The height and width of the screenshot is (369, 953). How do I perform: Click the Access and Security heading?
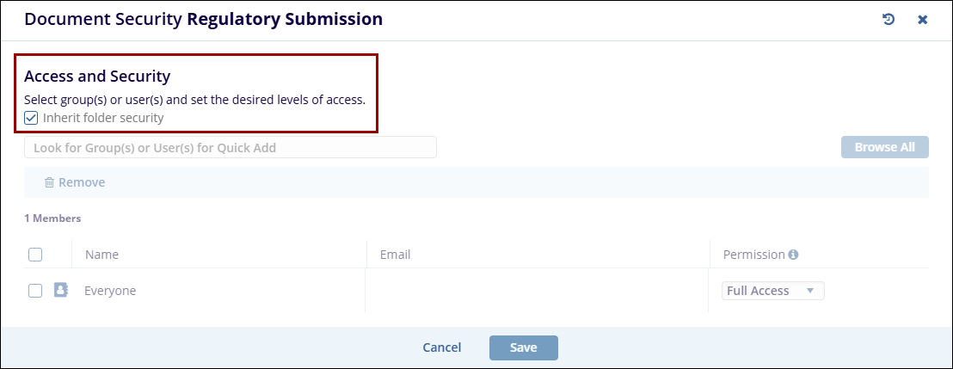click(97, 76)
